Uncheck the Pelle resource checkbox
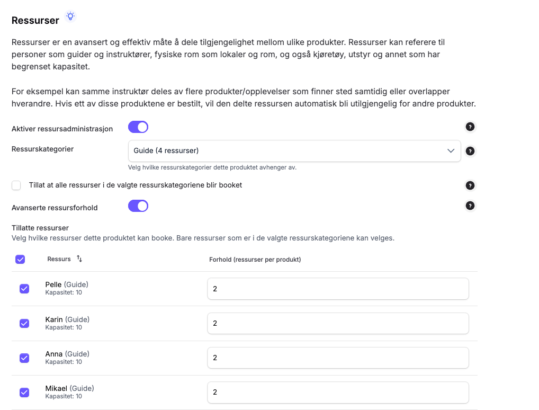The width and height of the screenshot is (539, 410). 24,289
